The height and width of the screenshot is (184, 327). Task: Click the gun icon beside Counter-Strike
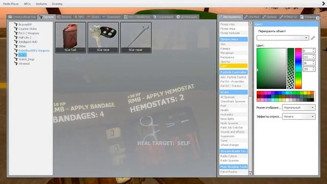[x=16, y=29]
